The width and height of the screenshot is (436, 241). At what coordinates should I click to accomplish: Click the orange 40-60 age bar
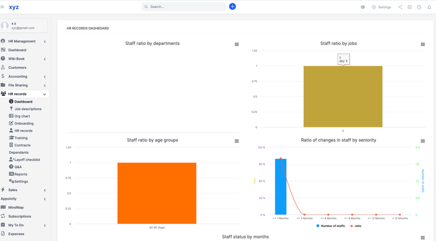pyautogui.click(x=157, y=193)
